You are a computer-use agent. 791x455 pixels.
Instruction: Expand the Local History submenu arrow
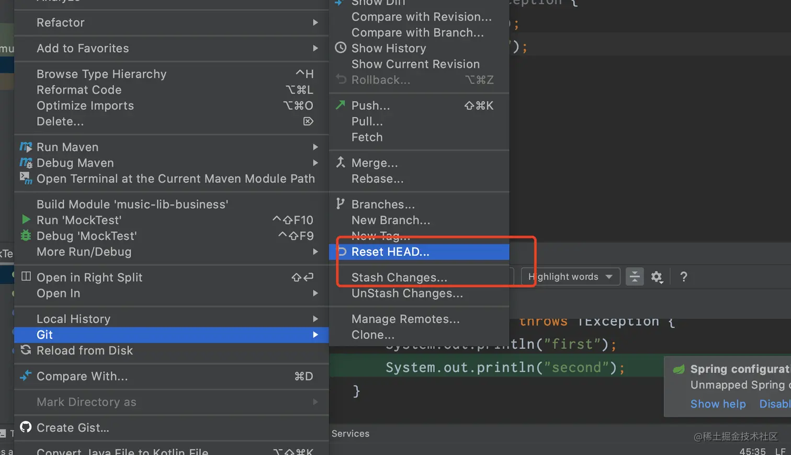[315, 319]
